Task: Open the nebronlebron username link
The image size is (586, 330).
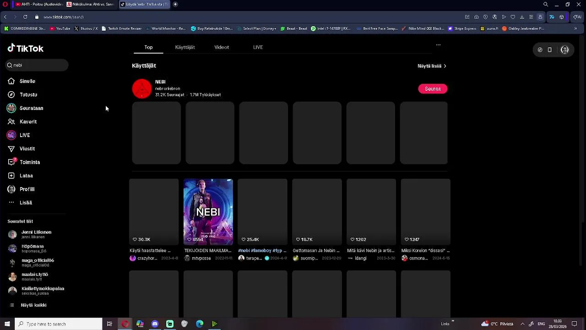Action: point(168,88)
